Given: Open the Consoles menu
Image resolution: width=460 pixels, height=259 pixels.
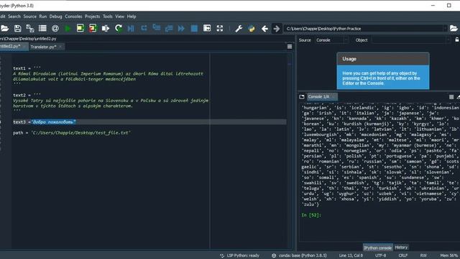Looking at the screenshot, I should pyautogui.click(x=73, y=17).
